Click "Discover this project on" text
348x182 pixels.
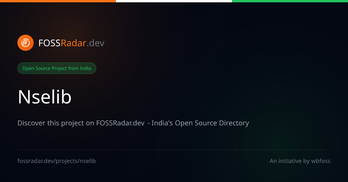coord(56,123)
